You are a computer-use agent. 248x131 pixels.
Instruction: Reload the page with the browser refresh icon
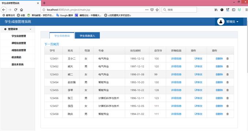pos(16,10)
